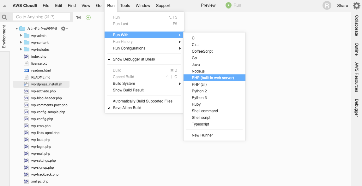Click the round R user avatar
This screenshot has height=186, width=362.
[x=327, y=6]
